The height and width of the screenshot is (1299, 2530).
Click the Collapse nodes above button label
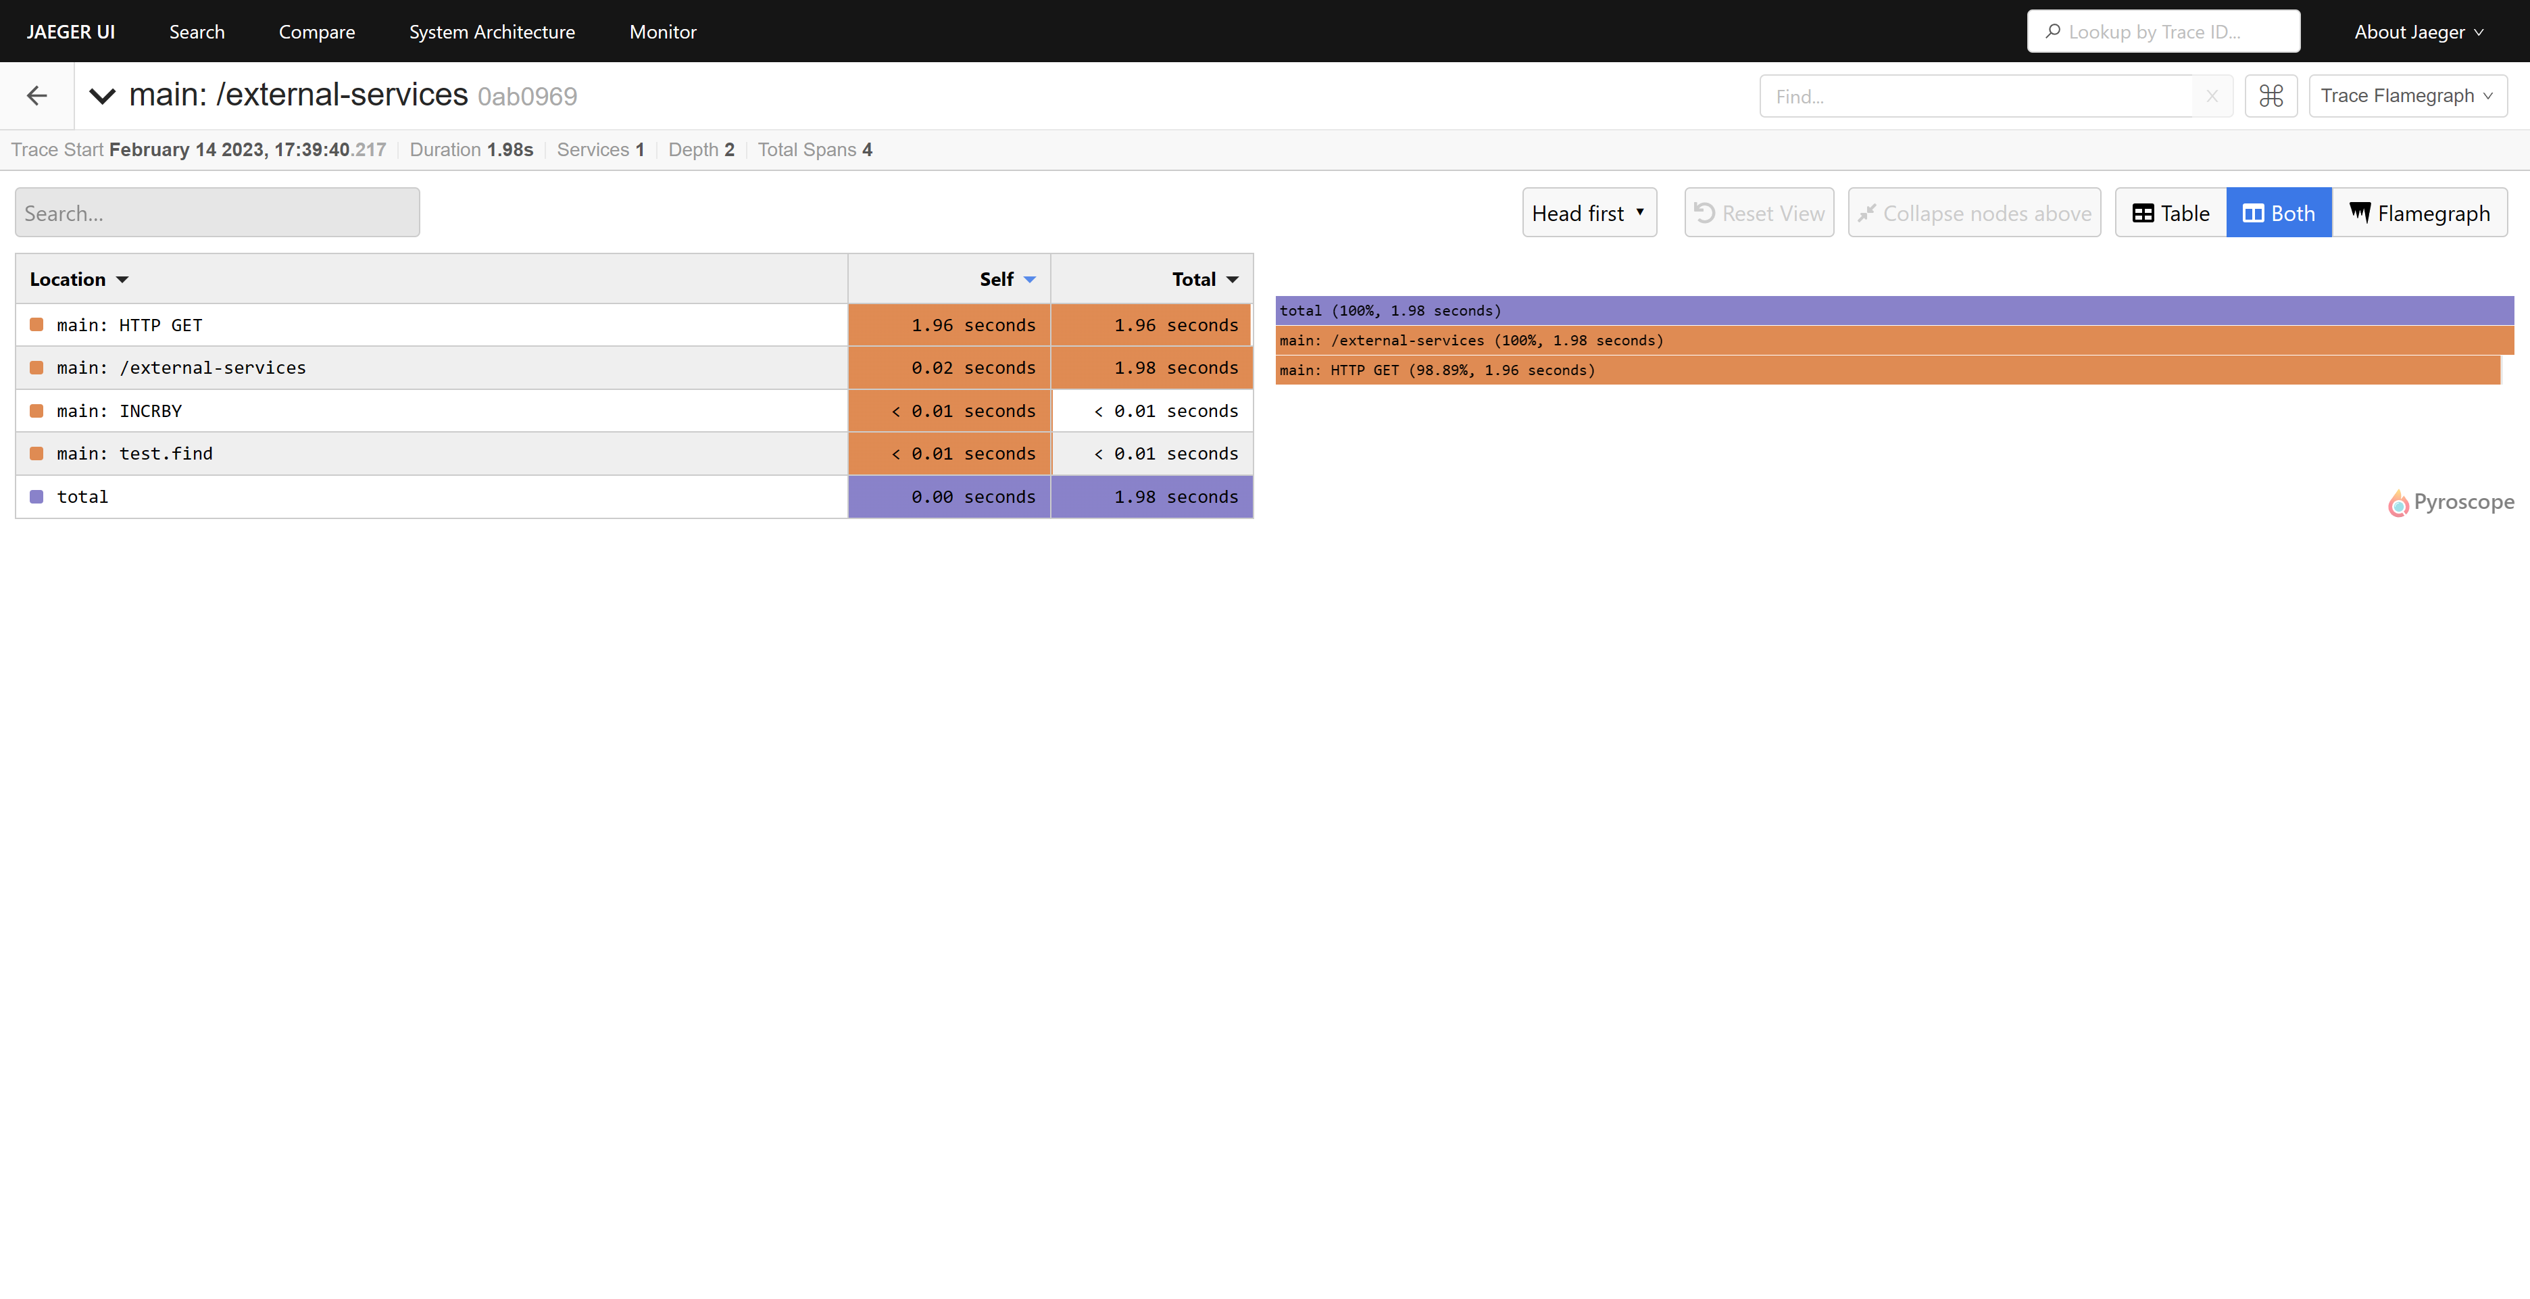point(1987,213)
